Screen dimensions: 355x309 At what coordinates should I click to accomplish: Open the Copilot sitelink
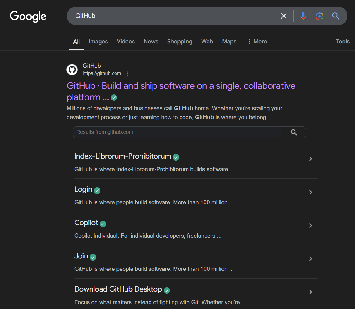[86, 223]
